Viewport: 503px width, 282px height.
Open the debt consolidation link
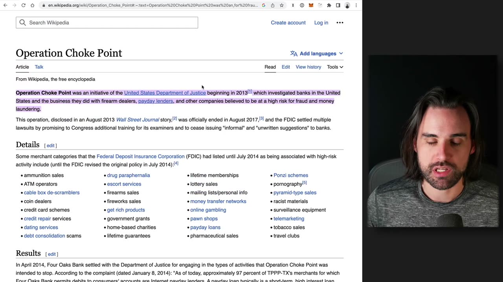point(44,236)
